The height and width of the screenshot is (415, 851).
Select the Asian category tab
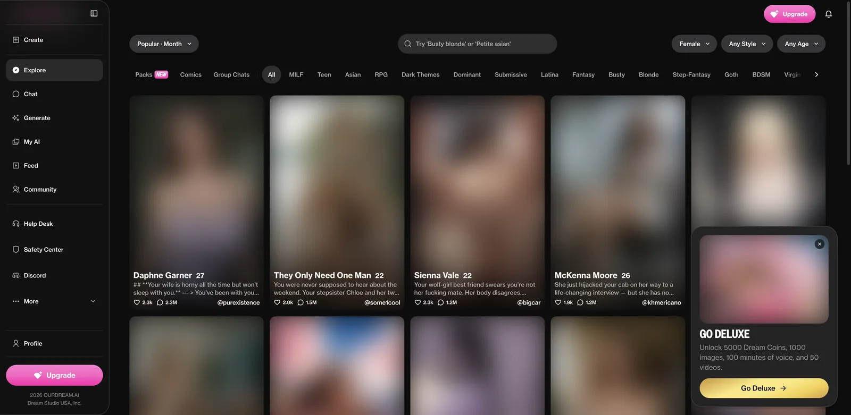tap(353, 75)
